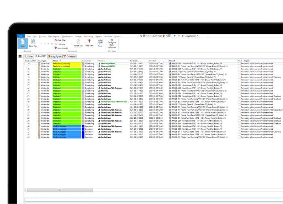Toggle issue category checkbox in row 34
Screen dimensions: 283x204
239,63
